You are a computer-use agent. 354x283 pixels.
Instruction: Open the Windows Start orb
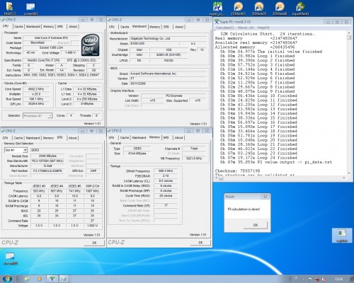[7, 279]
